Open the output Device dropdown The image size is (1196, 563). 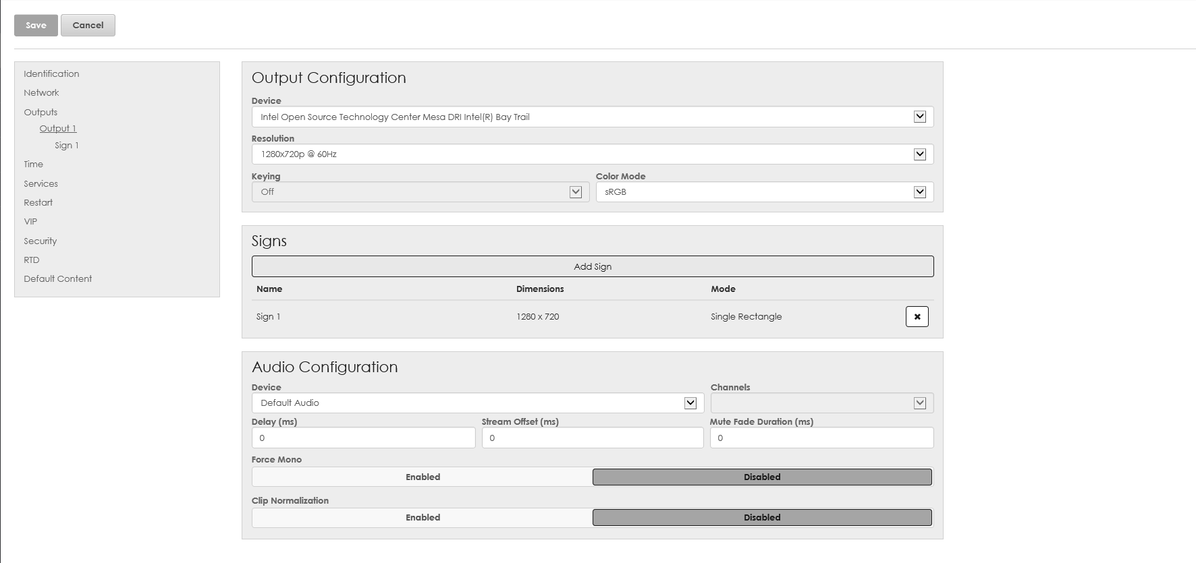[592, 117]
